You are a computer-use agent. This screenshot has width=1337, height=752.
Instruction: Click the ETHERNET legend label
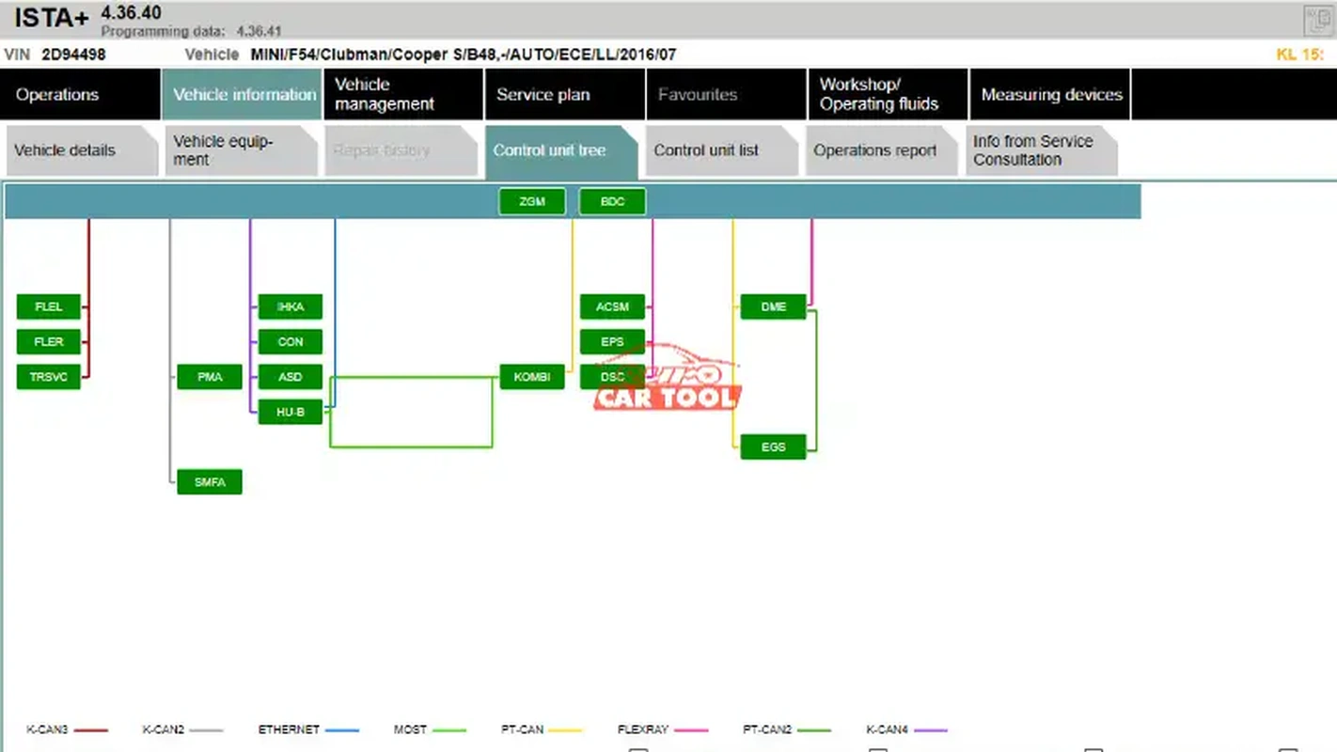[x=289, y=729]
